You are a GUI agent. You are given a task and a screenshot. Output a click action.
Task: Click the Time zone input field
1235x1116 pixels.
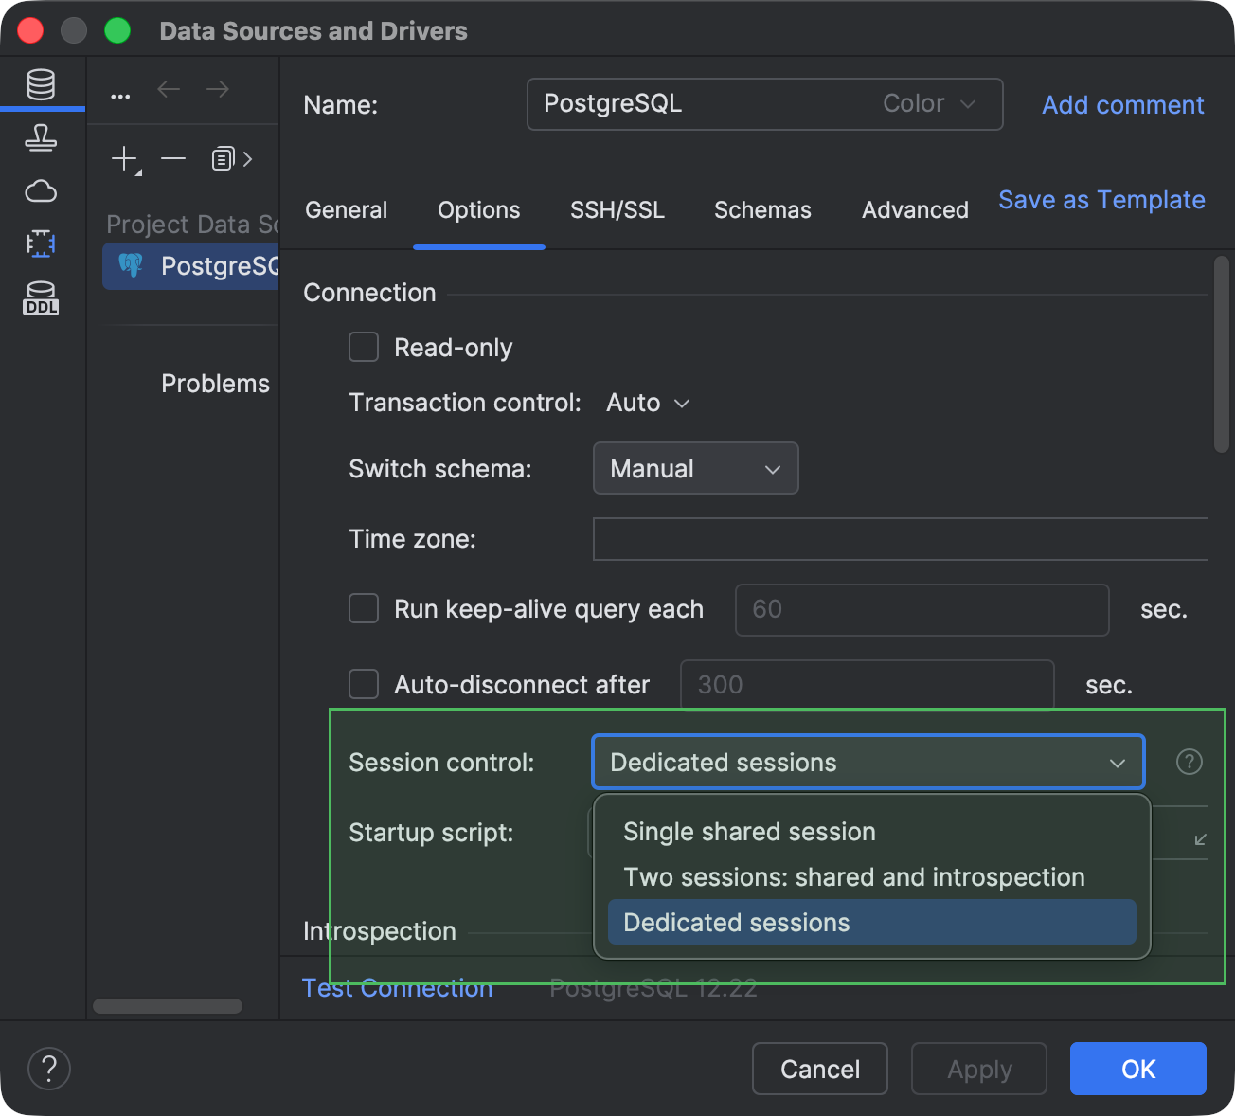901,539
